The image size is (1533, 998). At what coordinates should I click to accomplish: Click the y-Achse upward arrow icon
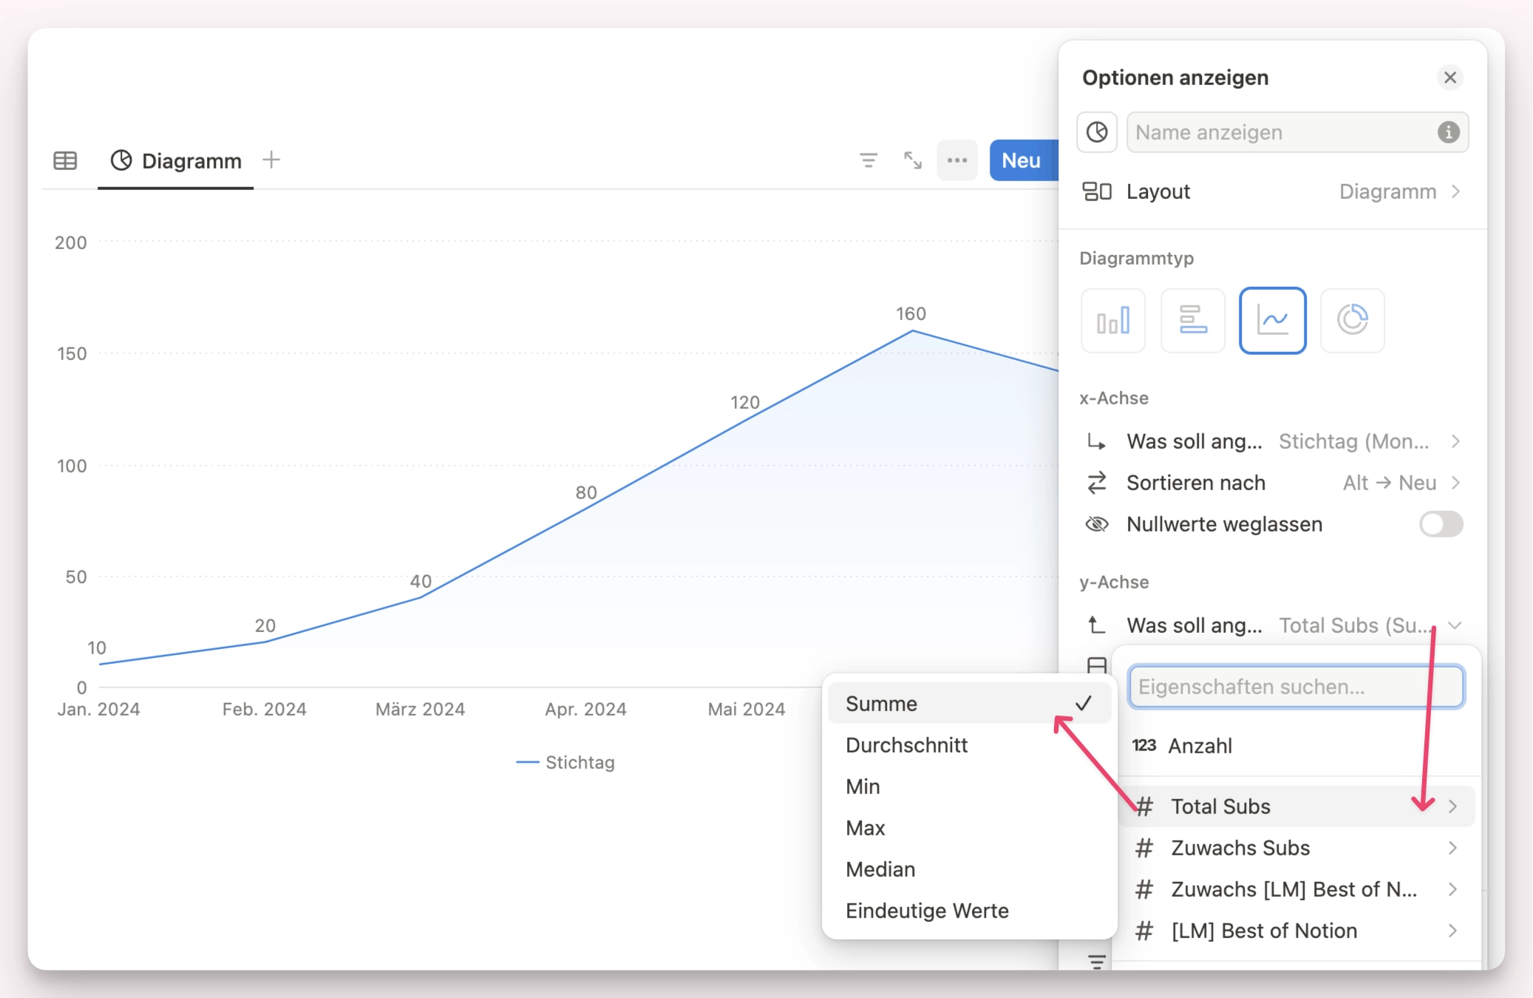click(1097, 625)
